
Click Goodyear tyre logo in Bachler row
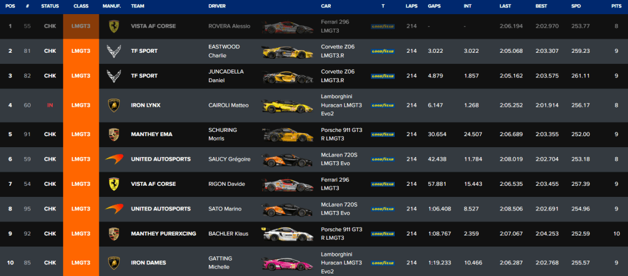pyautogui.click(x=382, y=234)
